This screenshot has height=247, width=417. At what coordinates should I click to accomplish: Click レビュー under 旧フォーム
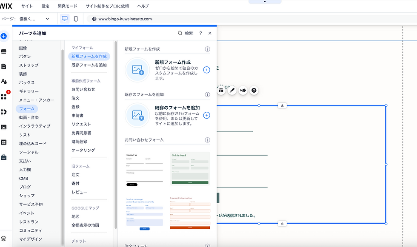pyautogui.click(x=79, y=192)
